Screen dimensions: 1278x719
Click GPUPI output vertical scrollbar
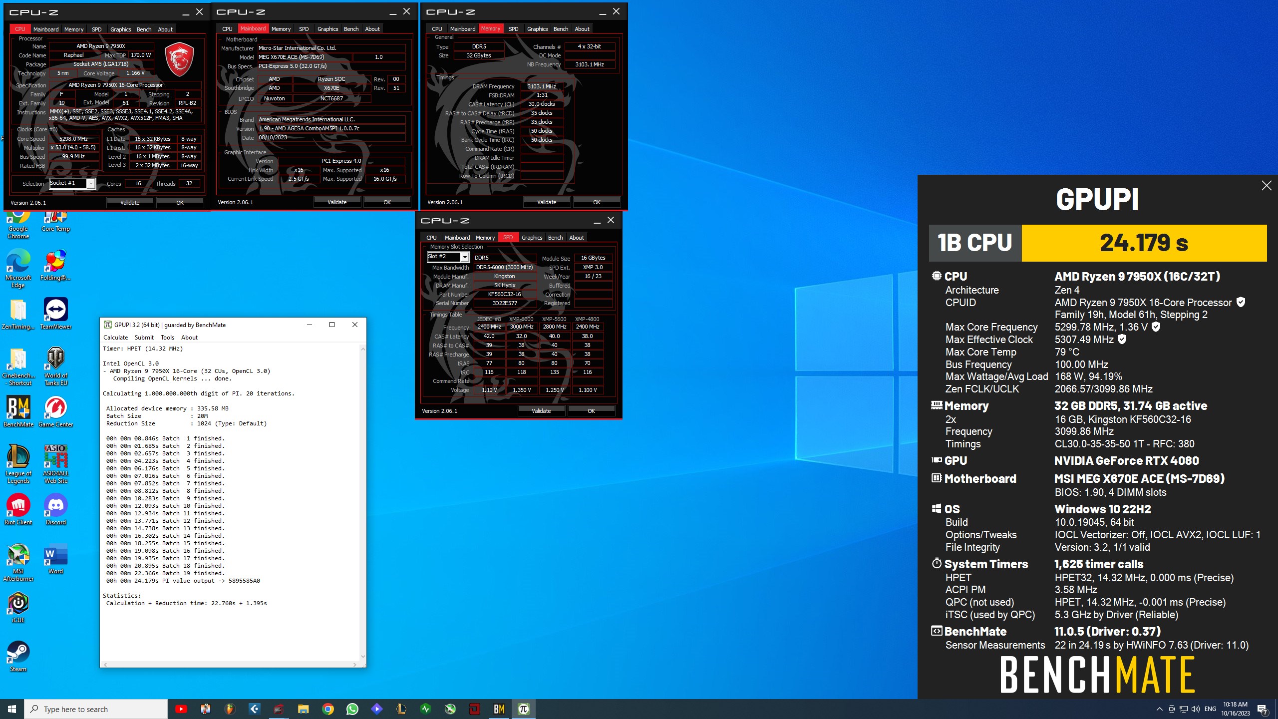pos(363,502)
